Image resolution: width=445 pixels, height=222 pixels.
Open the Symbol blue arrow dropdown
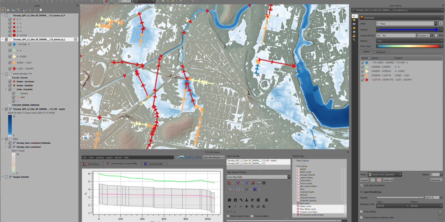tap(409, 29)
